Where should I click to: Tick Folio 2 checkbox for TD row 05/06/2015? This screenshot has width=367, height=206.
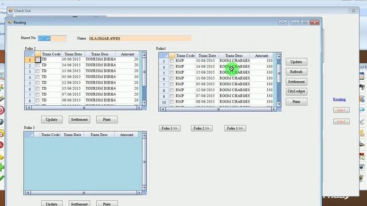click(x=37, y=77)
